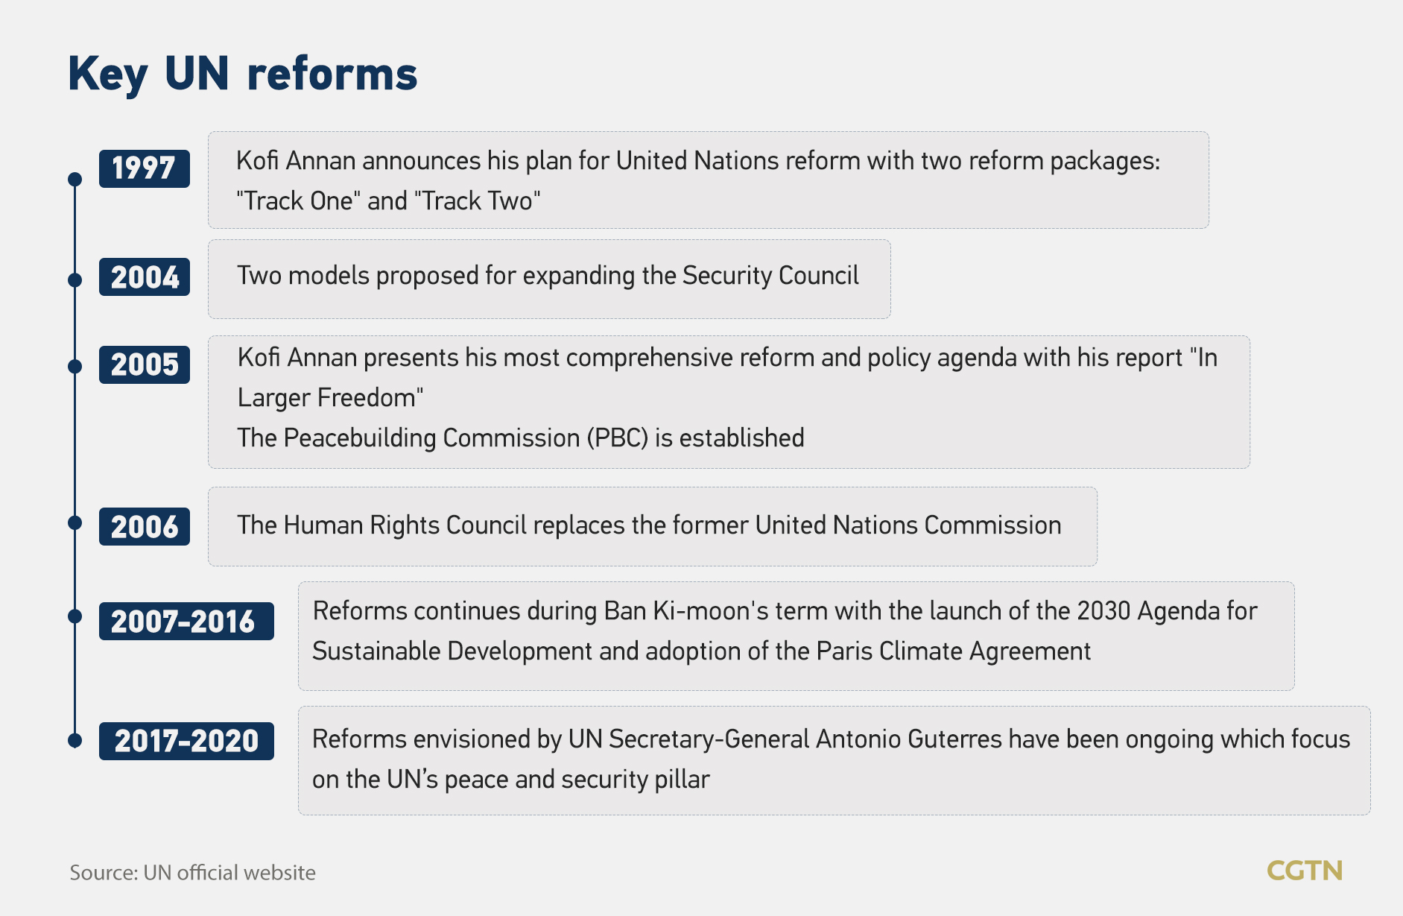Click the 2017-2020 period label
Image resolution: width=1403 pixels, height=916 pixels.
click(186, 741)
